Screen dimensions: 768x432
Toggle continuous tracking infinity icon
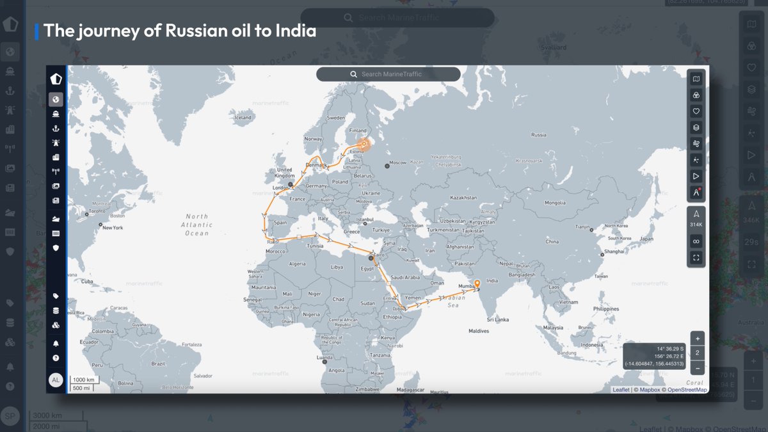[696, 242]
